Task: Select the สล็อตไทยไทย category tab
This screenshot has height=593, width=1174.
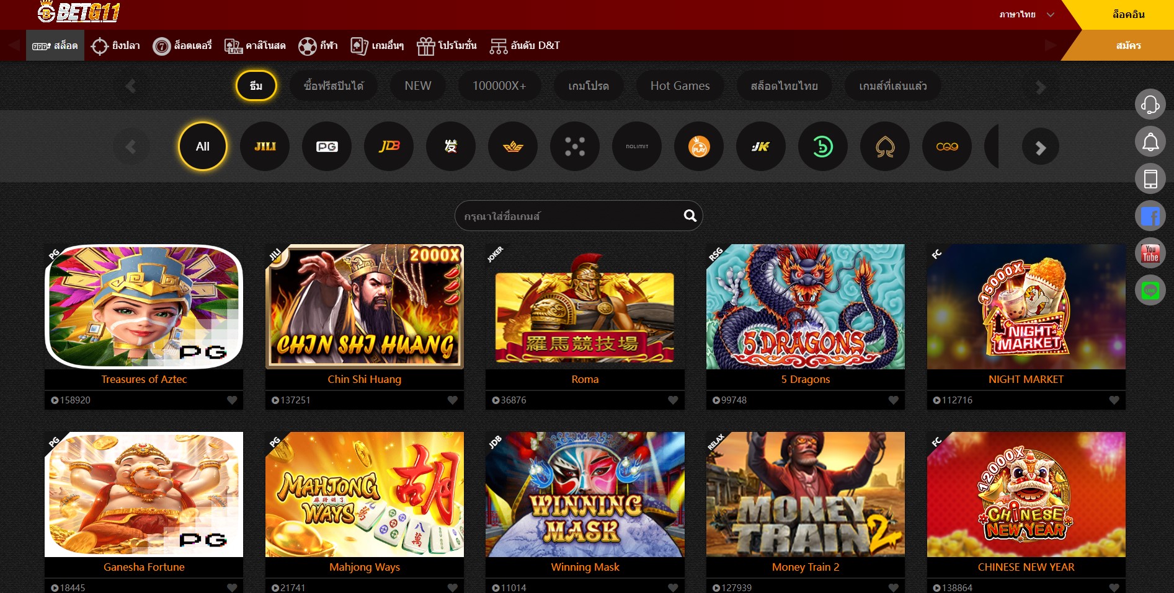Action: (x=784, y=86)
